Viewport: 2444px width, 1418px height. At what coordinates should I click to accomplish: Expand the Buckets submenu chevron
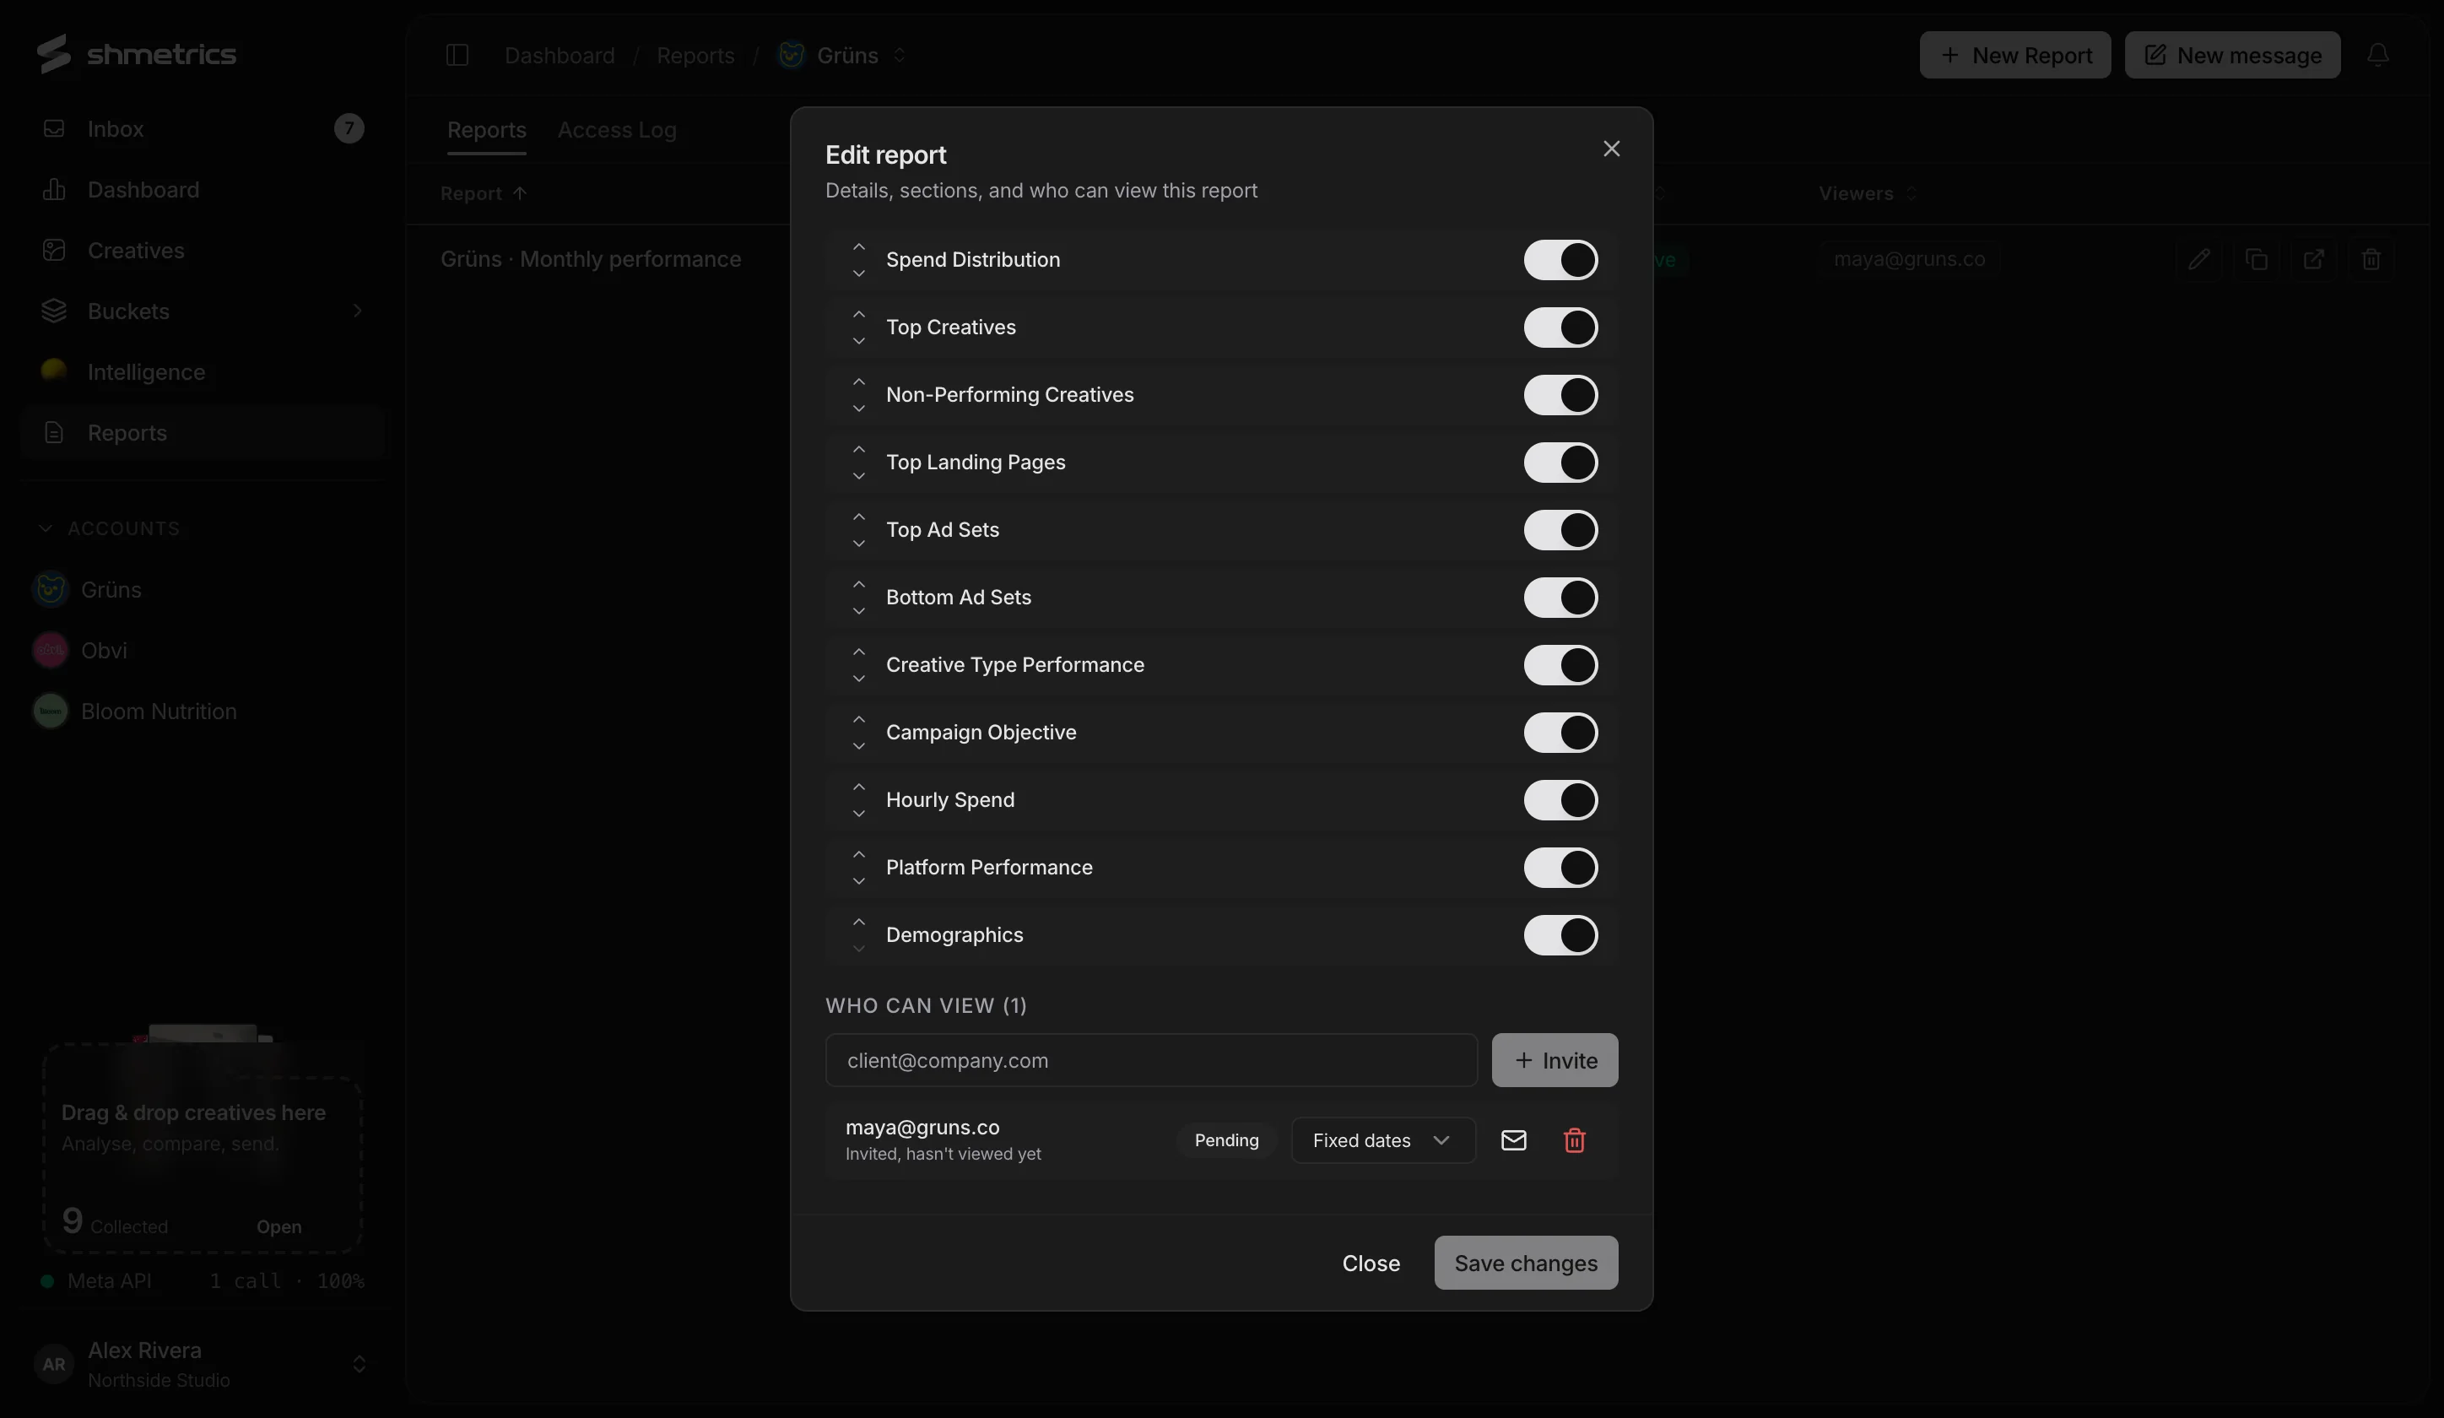pos(357,311)
